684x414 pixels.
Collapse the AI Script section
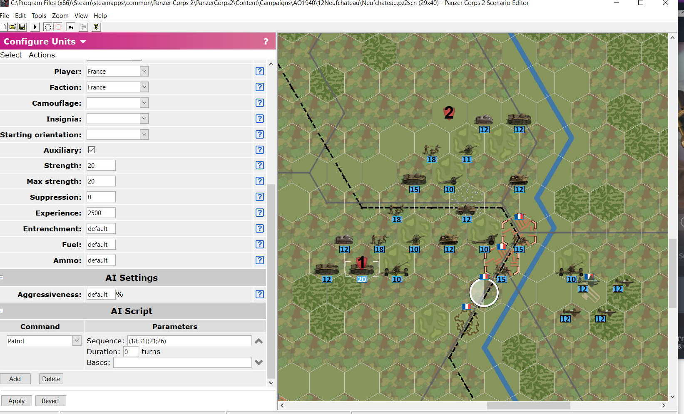click(x=2, y=311)
